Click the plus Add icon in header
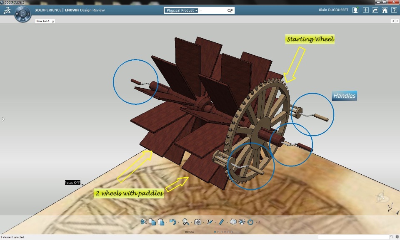This screenshot has width=400, height=240. [x=365, y=10]
